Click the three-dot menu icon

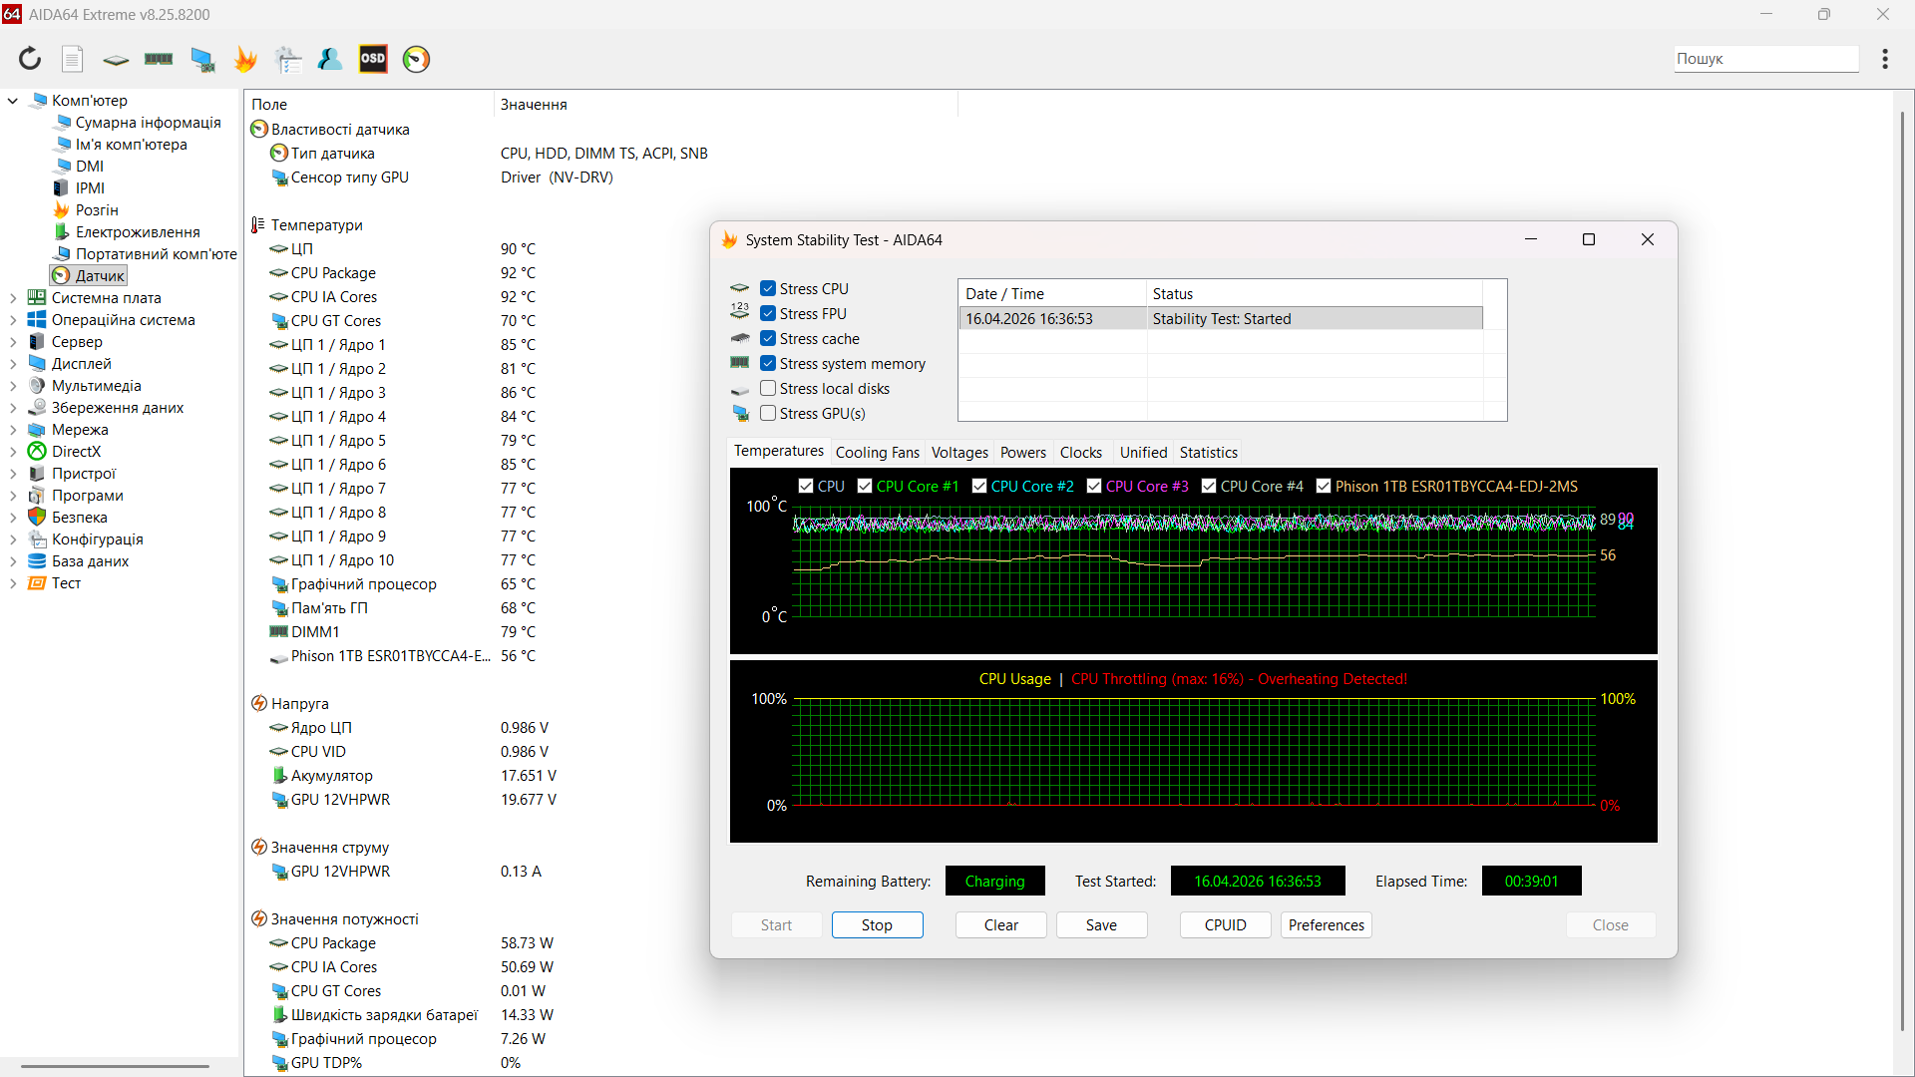[1884, 59]
